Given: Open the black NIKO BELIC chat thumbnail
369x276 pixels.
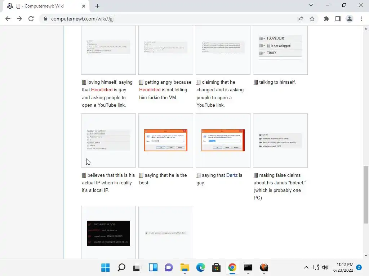Looking at the screenshot, I should pos(108,233).
